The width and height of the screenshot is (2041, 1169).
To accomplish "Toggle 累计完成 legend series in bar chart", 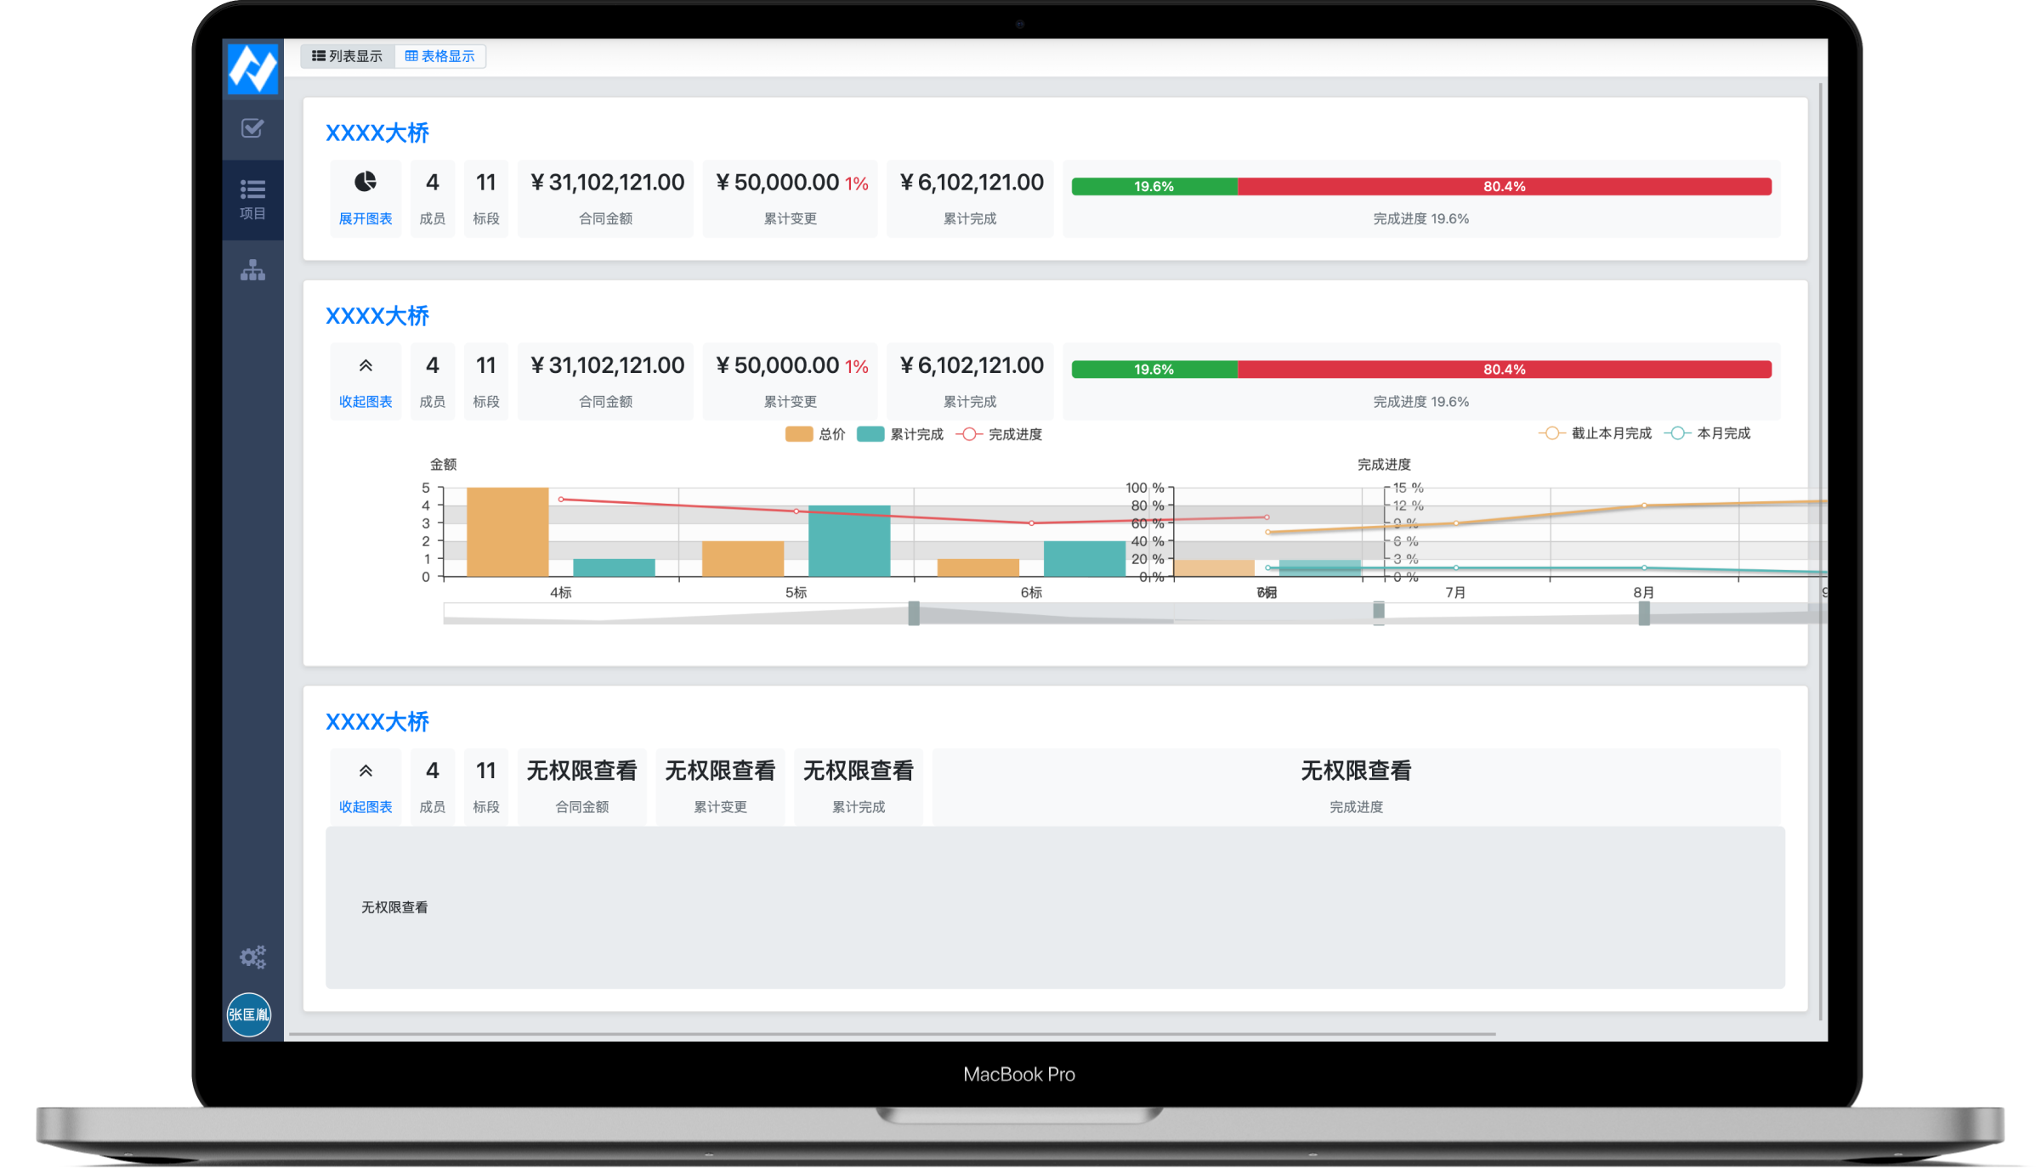I will click(900, 434).
